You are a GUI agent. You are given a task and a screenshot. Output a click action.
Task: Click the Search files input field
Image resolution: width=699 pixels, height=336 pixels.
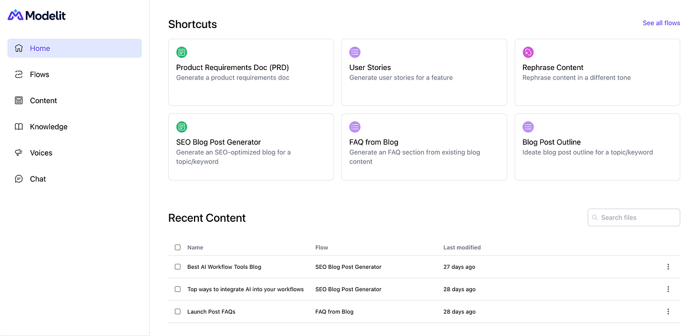634,217
